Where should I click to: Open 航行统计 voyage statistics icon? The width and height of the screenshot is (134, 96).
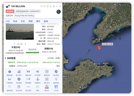click(19, 71)
